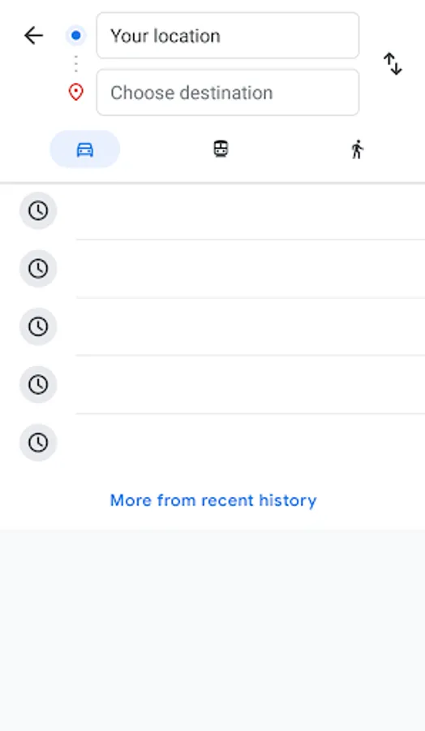This screenshot has width=425, height=731.
Task: Swap start and destination with arrows icon
Action: coord(393,64)
